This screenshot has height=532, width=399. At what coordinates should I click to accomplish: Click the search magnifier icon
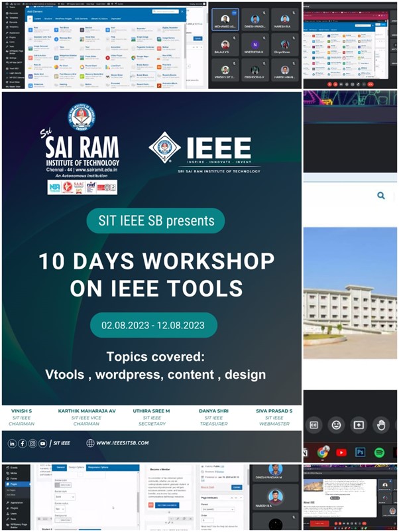click(381, 196)
